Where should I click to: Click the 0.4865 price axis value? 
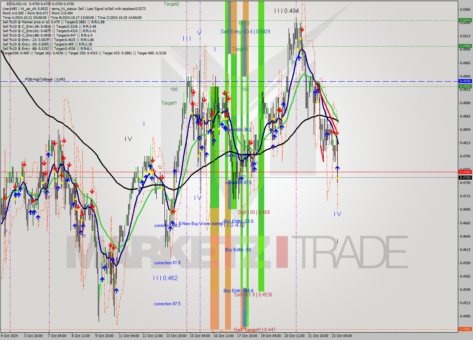(465, 116)
